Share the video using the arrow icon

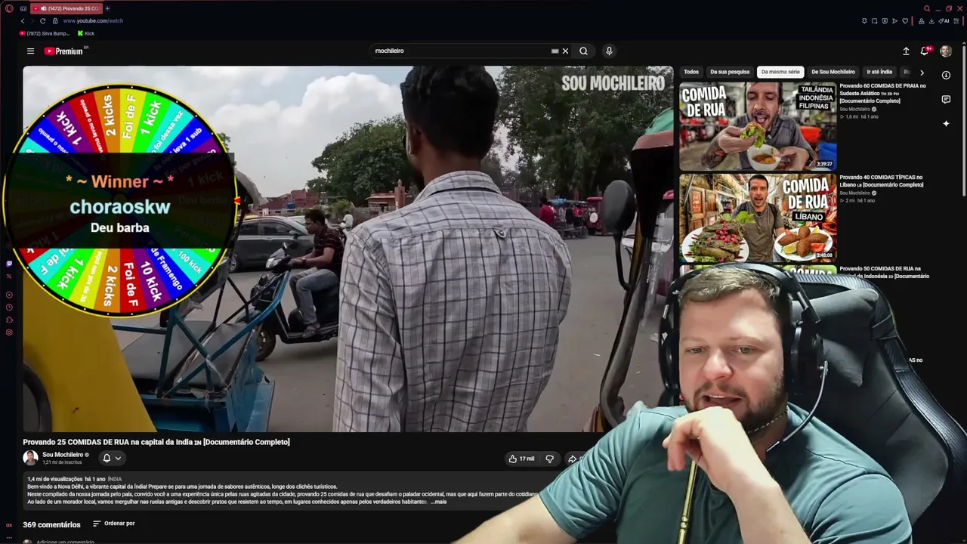coord(572,459)
